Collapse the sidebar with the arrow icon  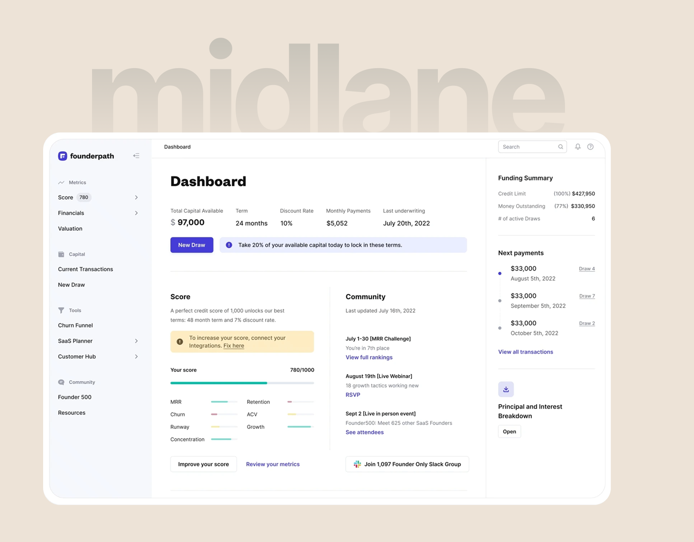136,156
